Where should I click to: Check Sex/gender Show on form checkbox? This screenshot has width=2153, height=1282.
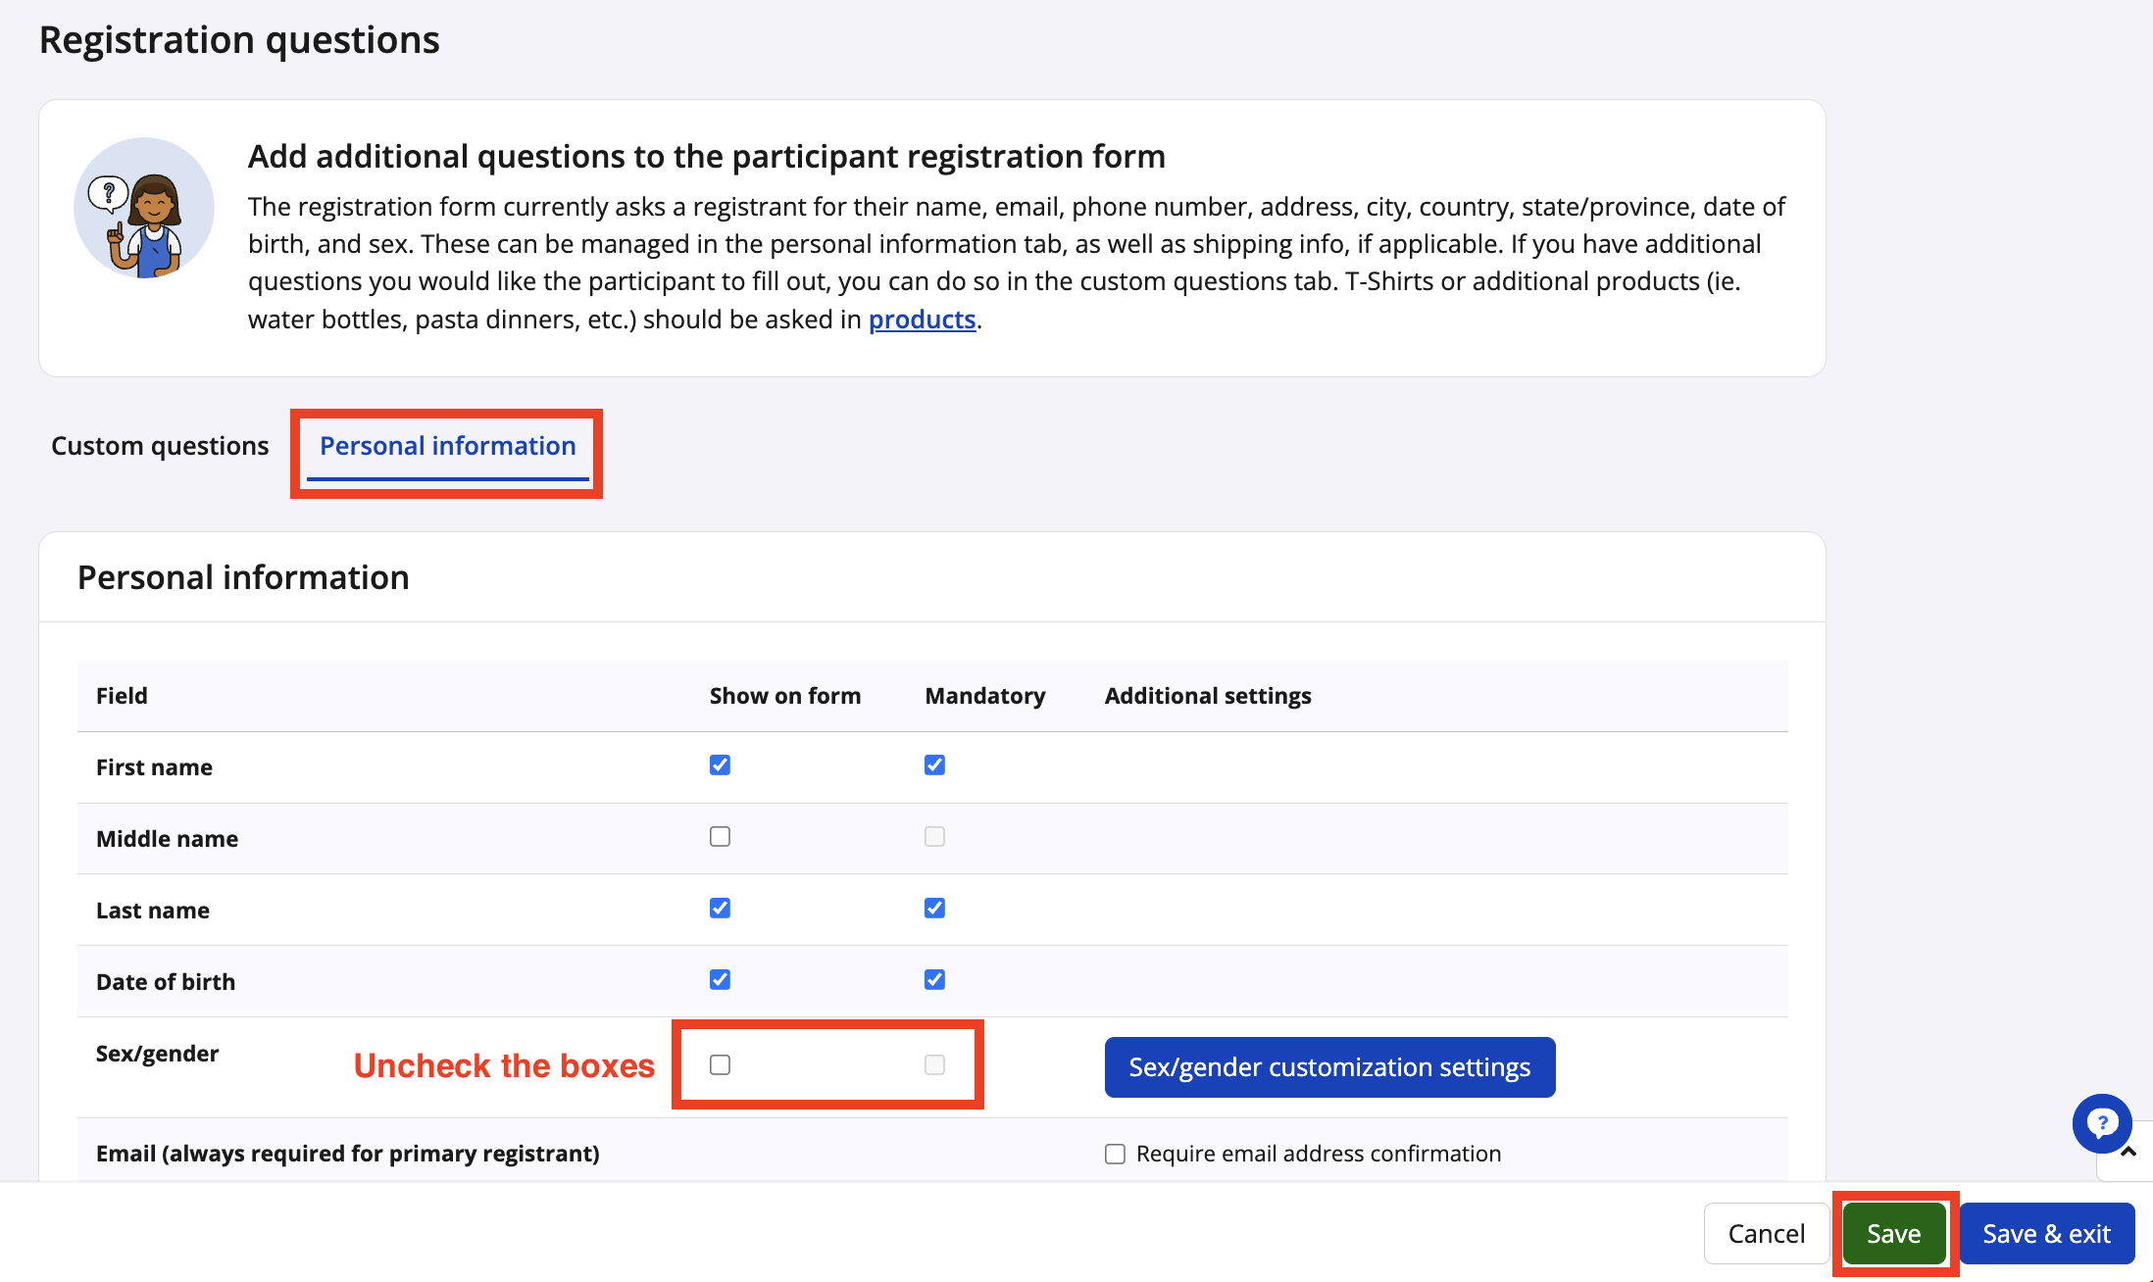pos(720,1065)
